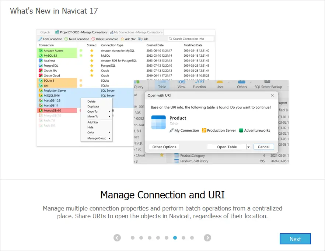This screenshot has width=325, height=251.
Task: Expand Color submenu arrow
Action: pyautogui.click(x=109, y=132)
